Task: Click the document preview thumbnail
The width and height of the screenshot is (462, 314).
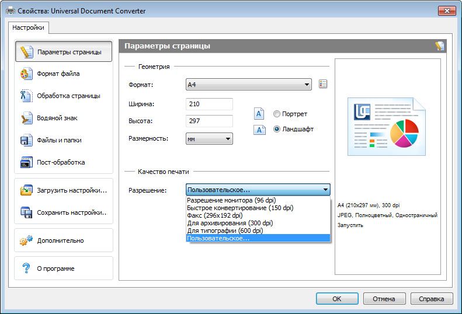Action: (388, 126)
